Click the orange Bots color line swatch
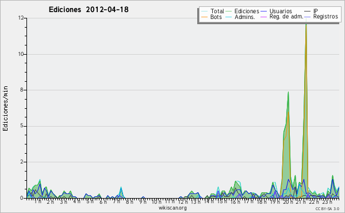The image size is (345, 213). click(204, 17)
